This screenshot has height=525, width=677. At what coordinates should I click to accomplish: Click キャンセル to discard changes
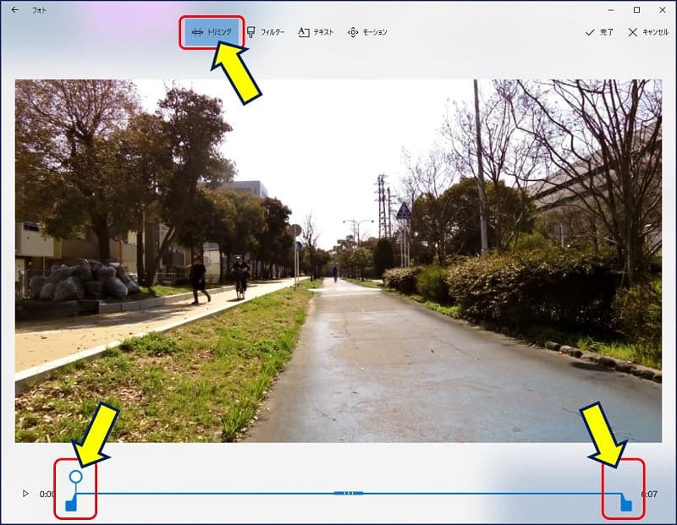point(648,32)
